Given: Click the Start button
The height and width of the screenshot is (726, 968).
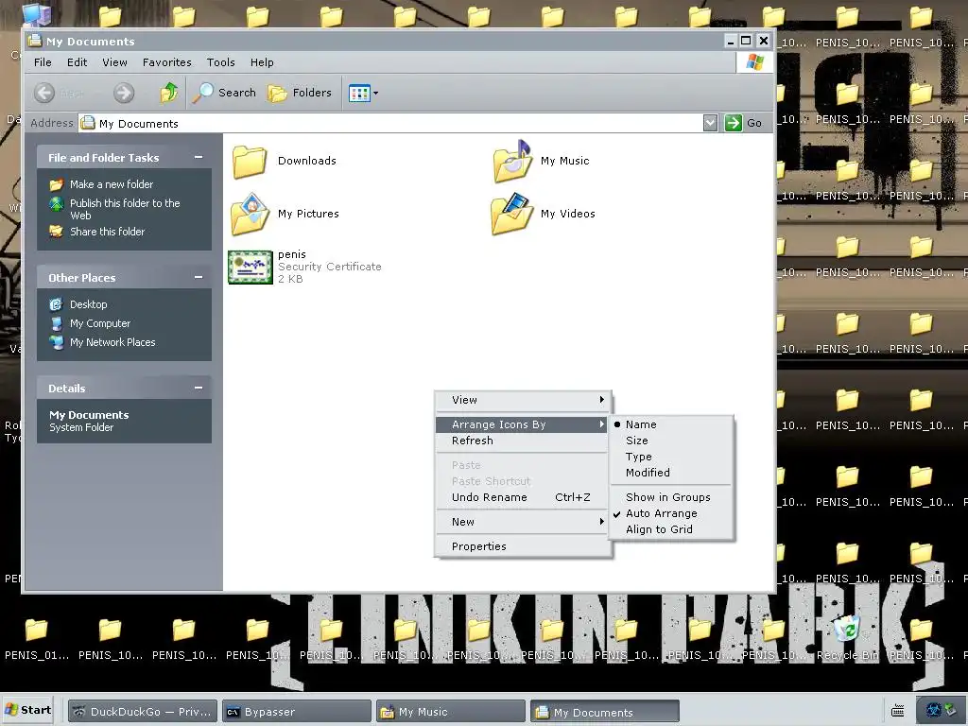Looking at the screenshot, I should (x=27, y=711).
